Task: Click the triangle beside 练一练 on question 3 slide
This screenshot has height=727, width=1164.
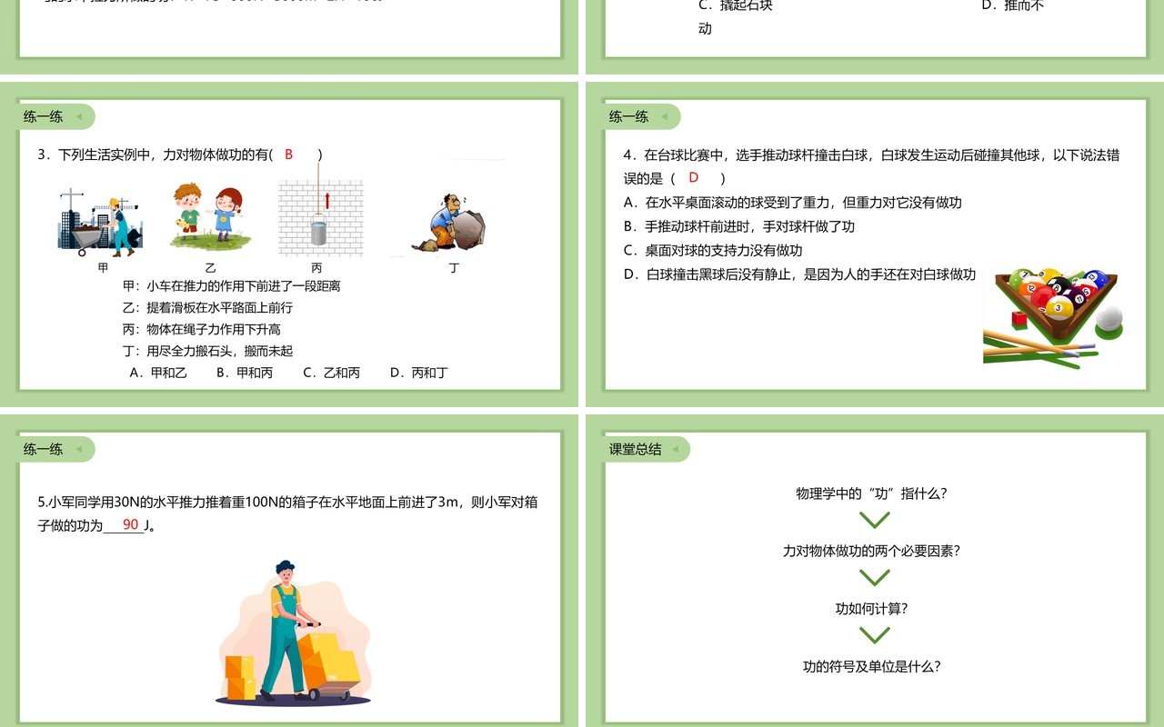Action: [79, 116]
